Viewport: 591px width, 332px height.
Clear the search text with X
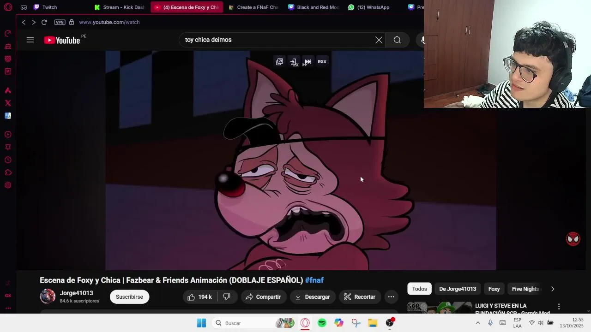tap(379, 40)
